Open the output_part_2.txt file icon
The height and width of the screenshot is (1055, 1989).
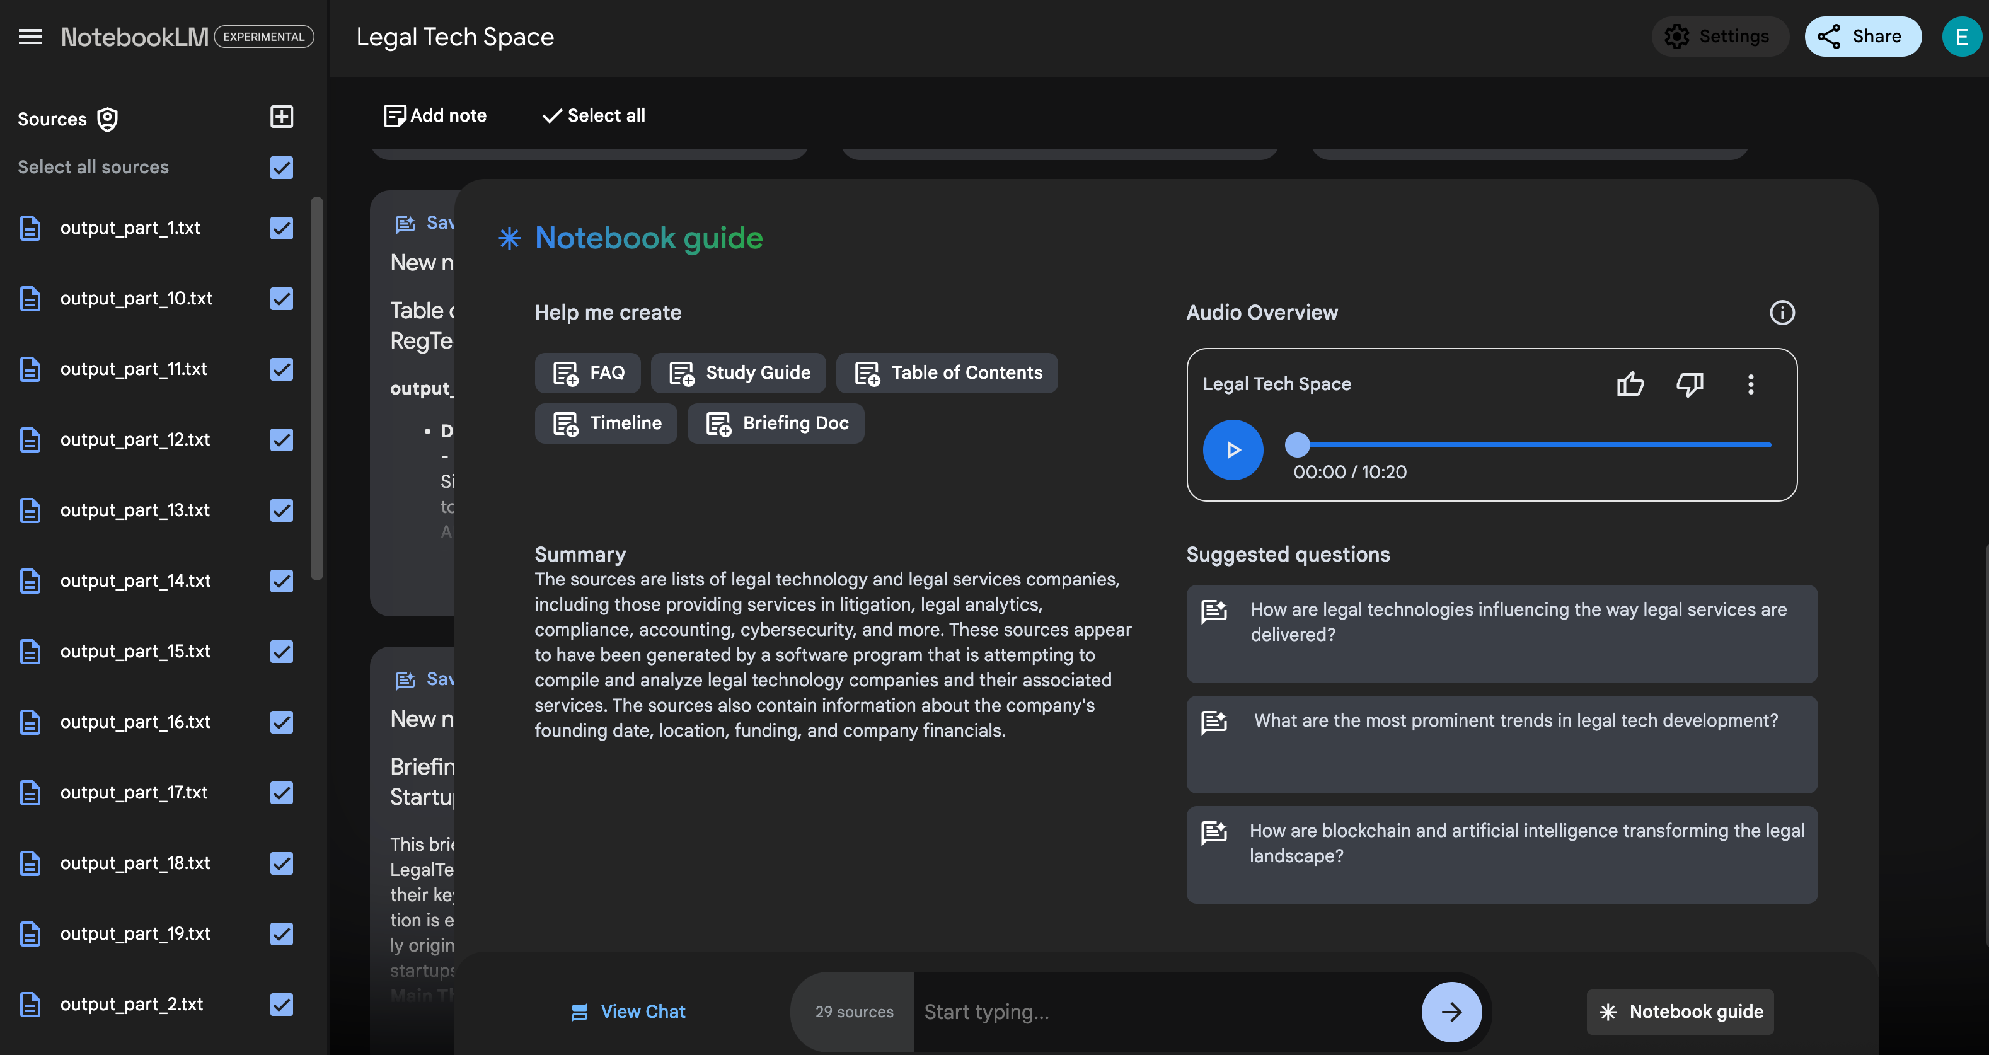[x=30, y=1005]
